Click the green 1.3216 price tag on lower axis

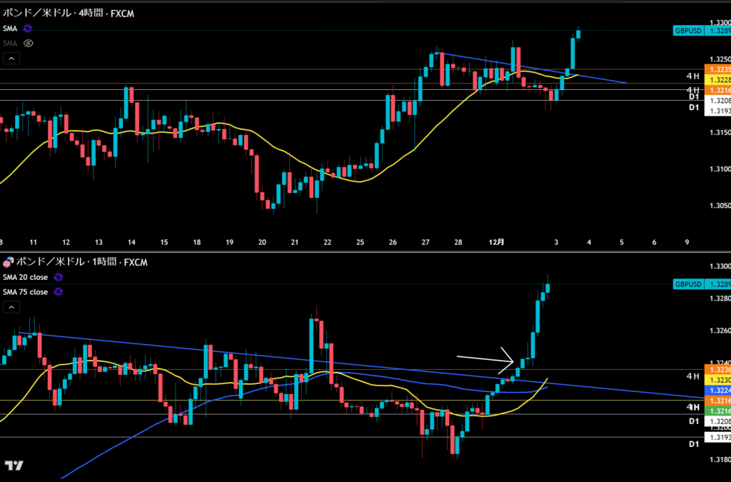(717, 411)
